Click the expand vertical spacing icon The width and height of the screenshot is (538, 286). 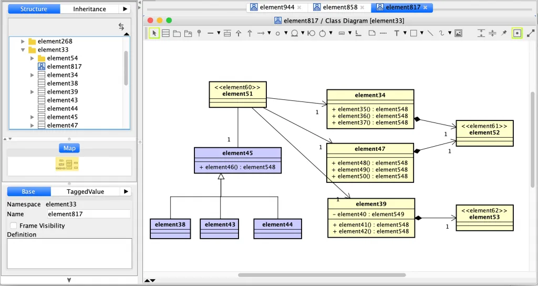pyautogui.click(x=481, y=33)
